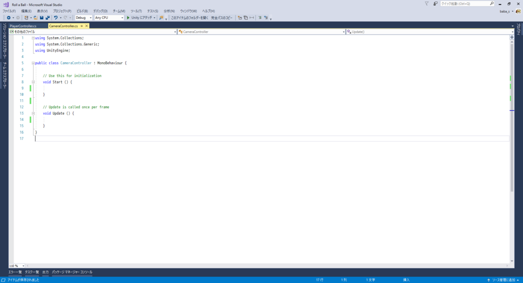The height and width of the screenshot is (283, 523).
Task: Open the Edit (E) menu
Action: (27, 11)
